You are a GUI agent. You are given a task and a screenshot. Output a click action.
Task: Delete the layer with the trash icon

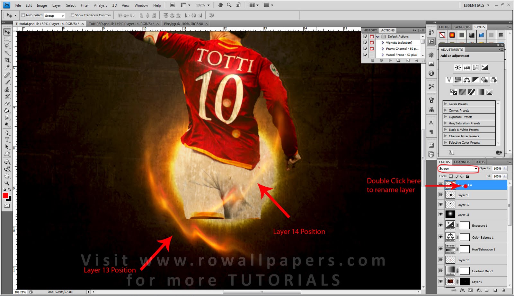pos(503,290)
